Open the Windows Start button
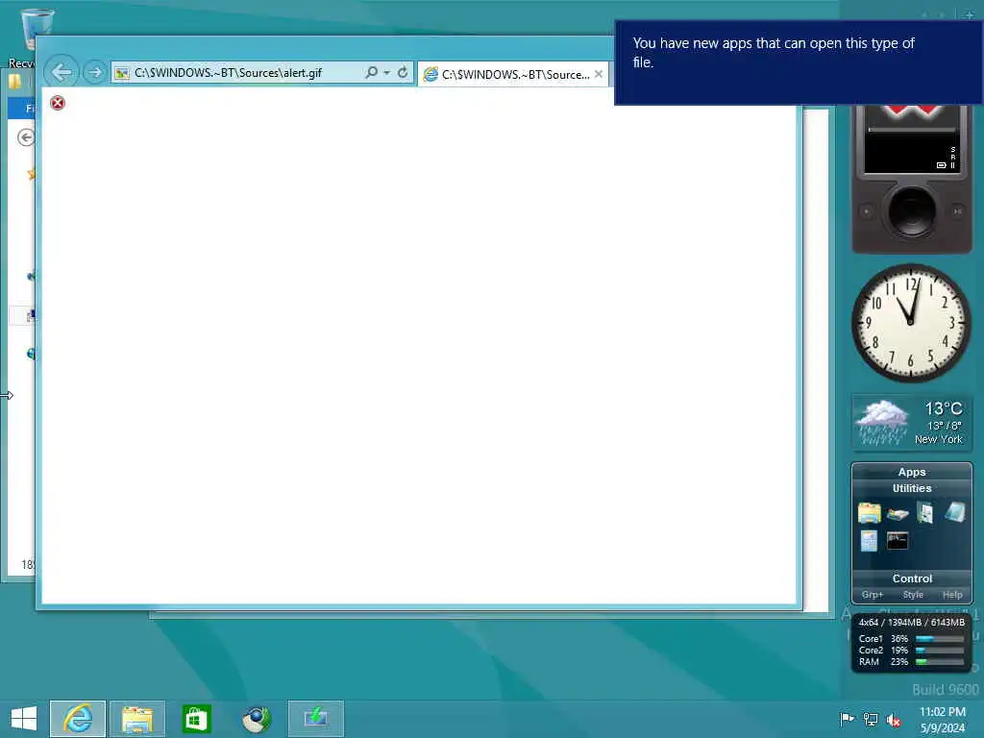 coord(24,719)
